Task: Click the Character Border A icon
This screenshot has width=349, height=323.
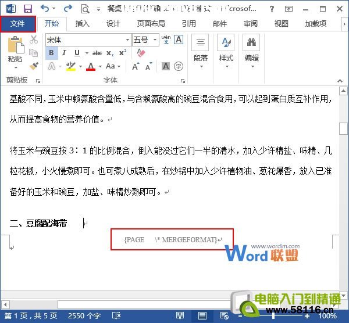Action: 179,40
